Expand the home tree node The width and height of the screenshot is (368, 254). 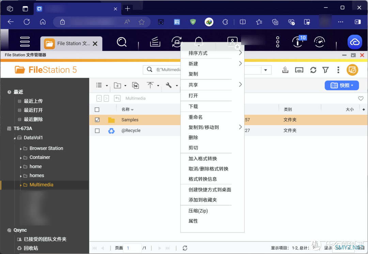click(21, 167)
